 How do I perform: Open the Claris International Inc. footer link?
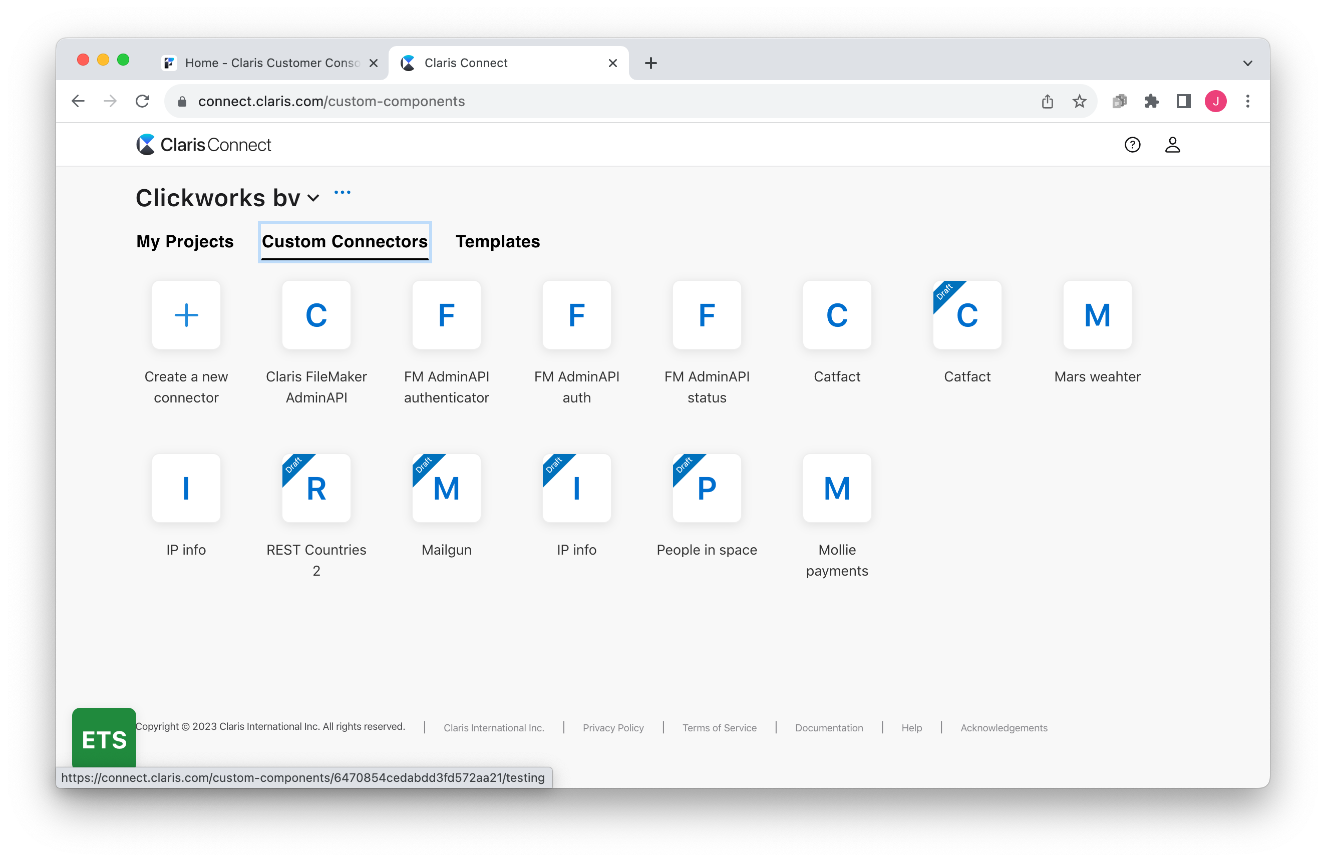point(494,727)
